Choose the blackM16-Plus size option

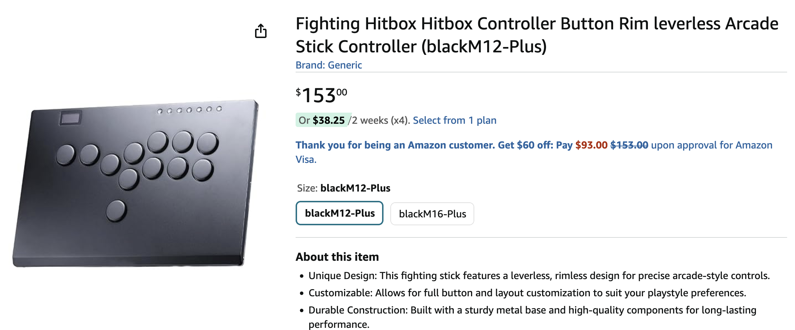tap(432, 214)
